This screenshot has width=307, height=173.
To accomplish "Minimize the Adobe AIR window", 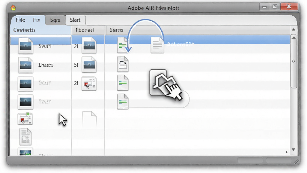I will coord(264,7).
